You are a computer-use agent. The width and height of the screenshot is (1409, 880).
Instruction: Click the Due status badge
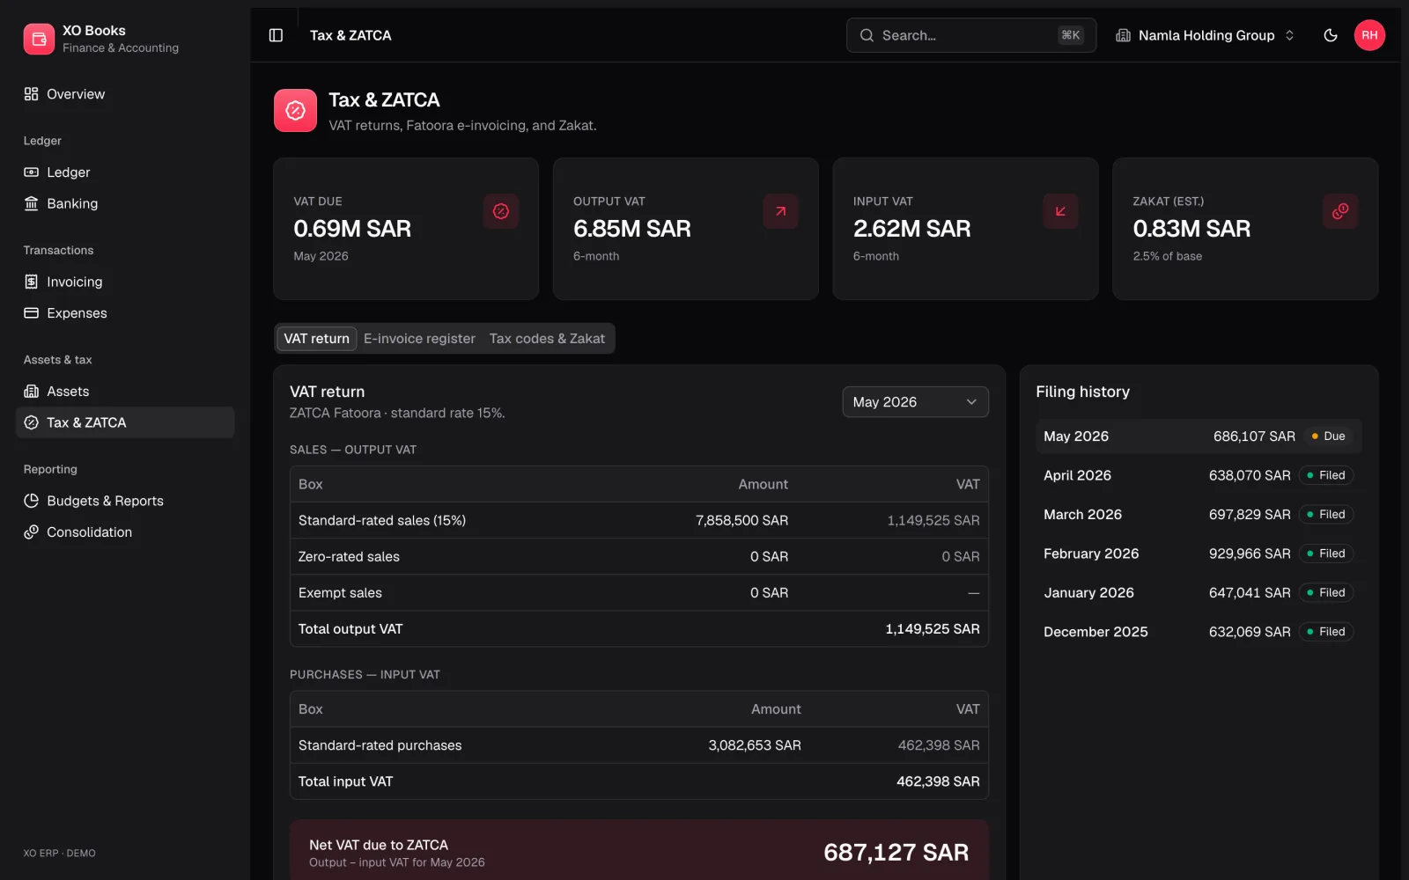tap(1328, 436)
